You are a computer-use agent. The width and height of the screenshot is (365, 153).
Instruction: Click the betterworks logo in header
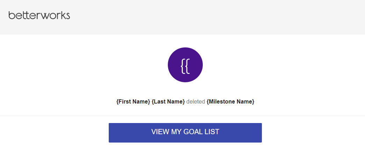[x=39, y=15]
